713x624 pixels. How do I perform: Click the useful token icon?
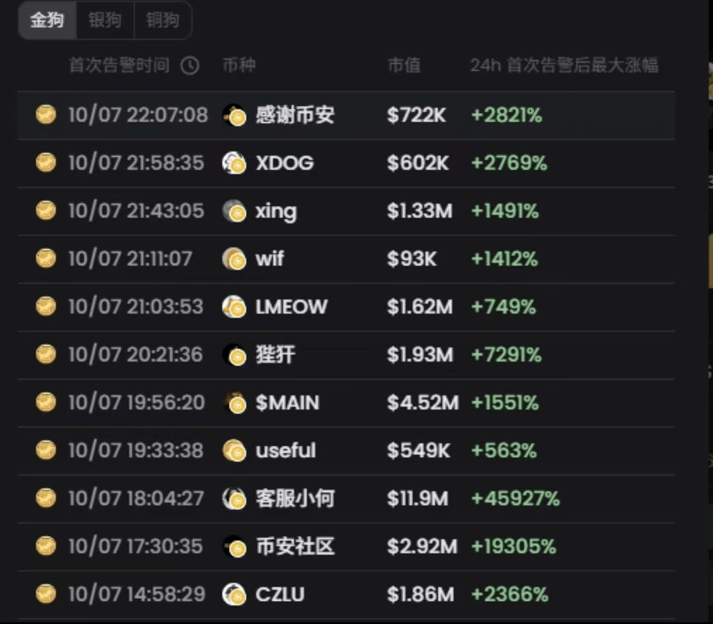click(x=234, y=451)
